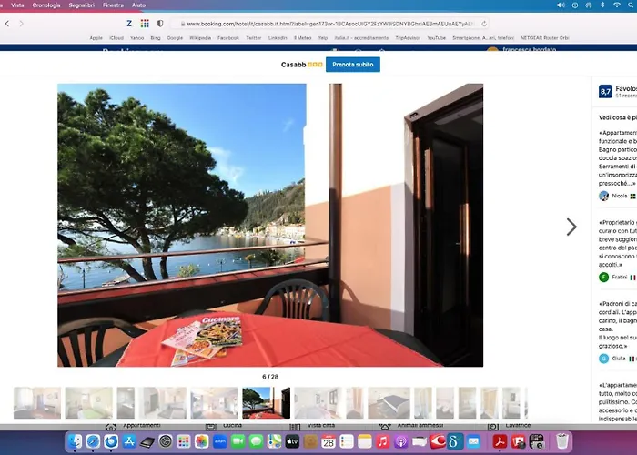
Task: Open Calendar showing 28 in Dock
Action: [x=329, y=441]
